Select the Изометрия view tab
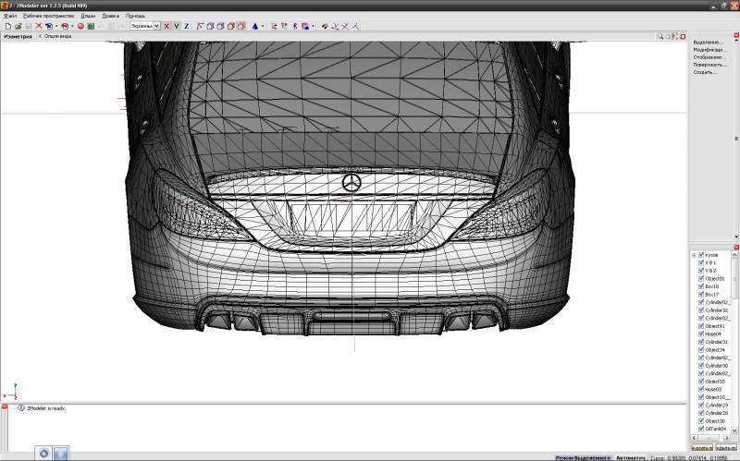Screen dimensions: 740x461 [18, 36]
